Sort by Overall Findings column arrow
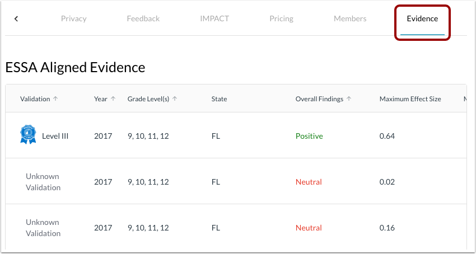Viewport: 476px width, 254px height. [x=349, y=99]
